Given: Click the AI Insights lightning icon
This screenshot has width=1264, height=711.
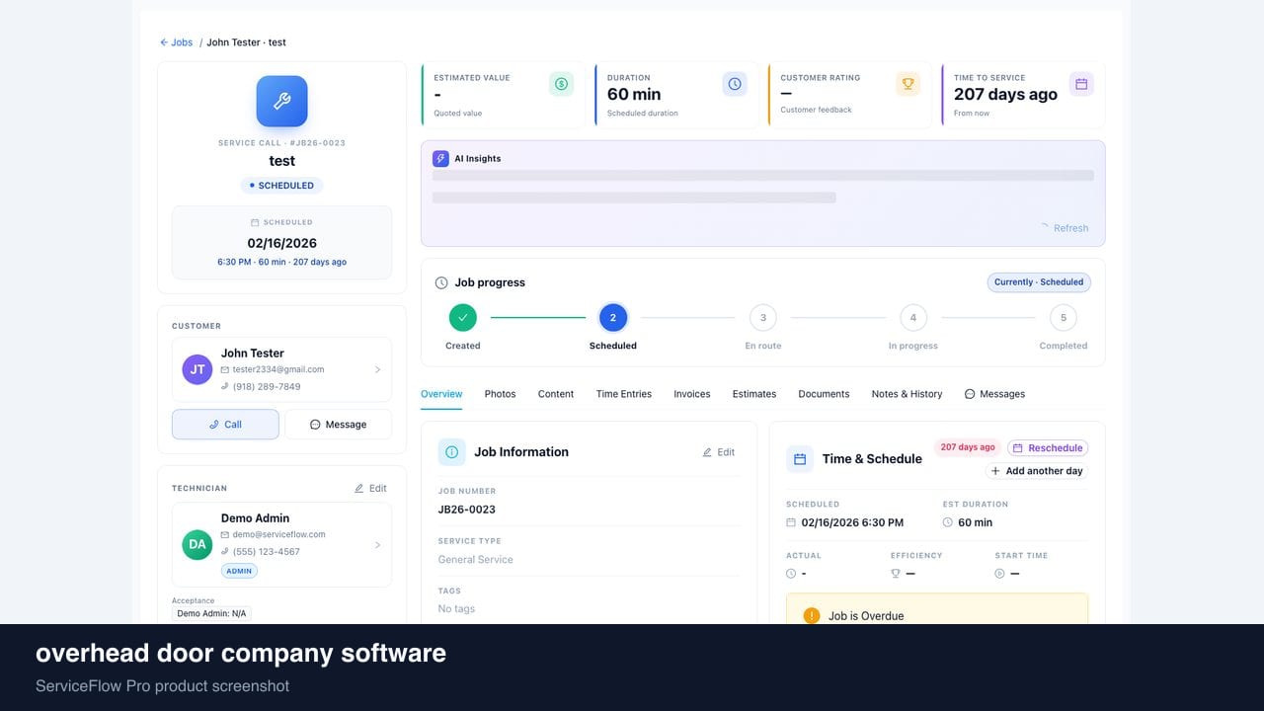Looking at the screenshot, I should click(440, 158).
